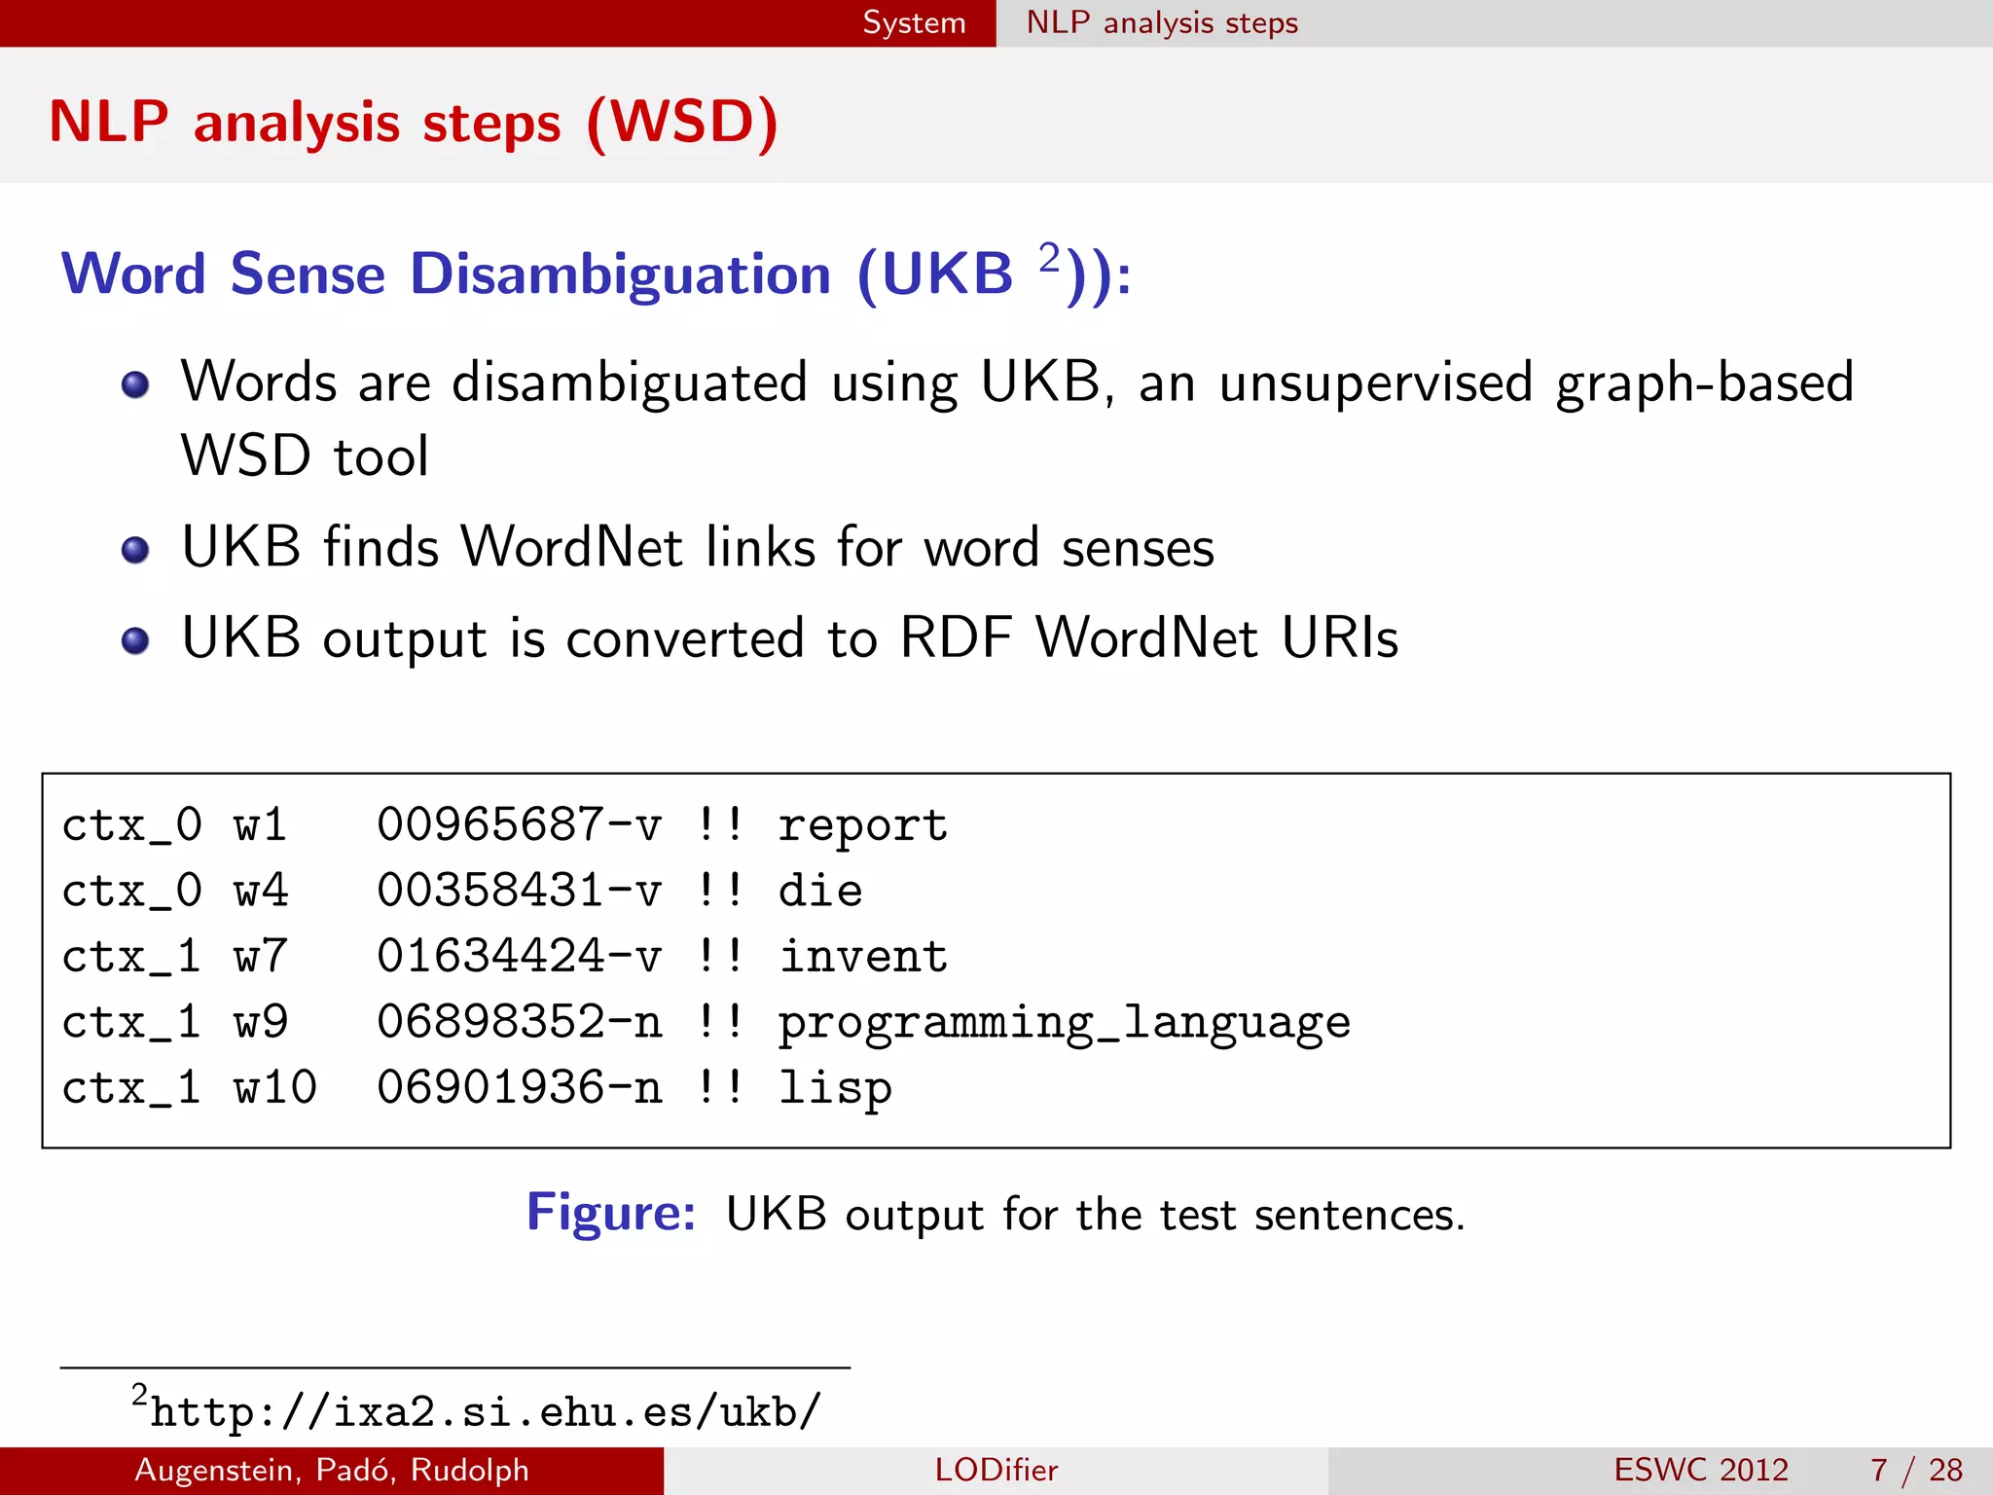Open the ixa2.si.ehu.es/ukb footnote link

point(487,1411)
